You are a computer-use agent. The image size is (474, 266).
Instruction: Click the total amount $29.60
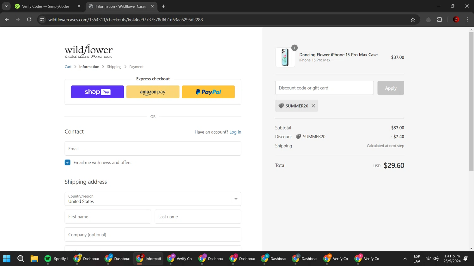(x=394, y=165)
